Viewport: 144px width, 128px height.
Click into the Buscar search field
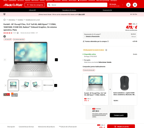coord(77,5)
